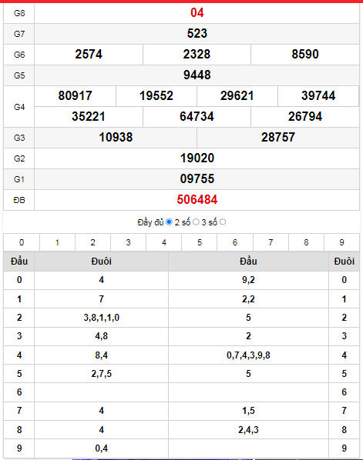
Task: Click the head values '9,2'
Action: [x=248, y=280]
